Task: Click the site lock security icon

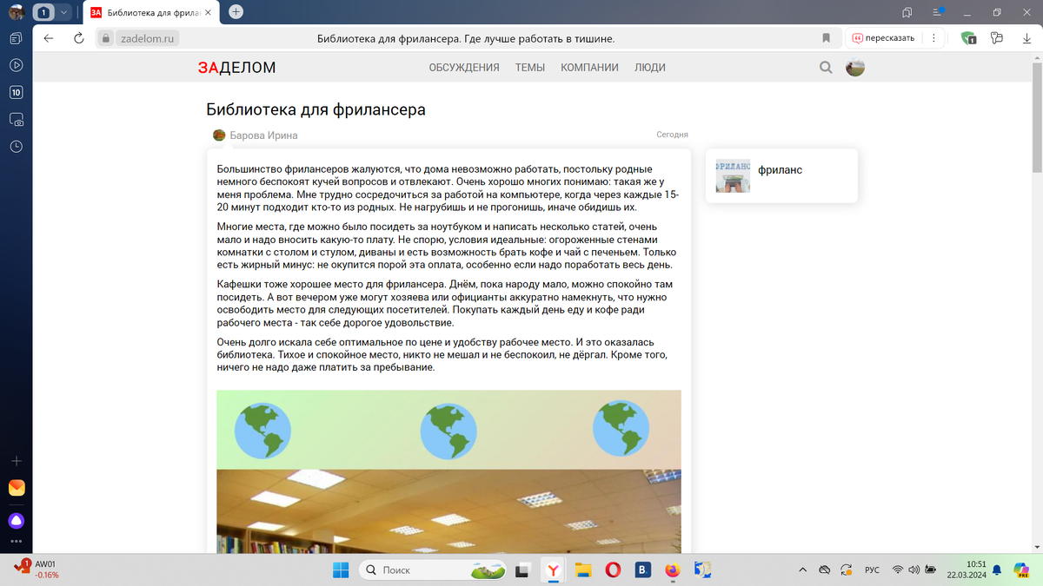Action: point(105,38)
